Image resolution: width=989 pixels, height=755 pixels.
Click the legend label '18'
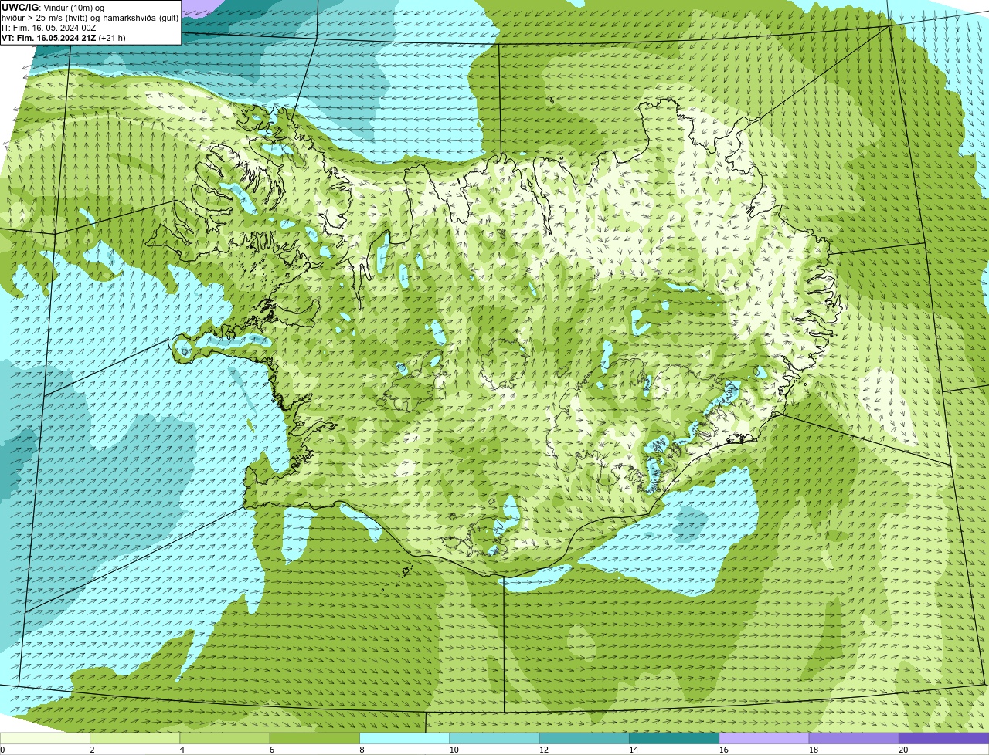(x=813, y=750)
